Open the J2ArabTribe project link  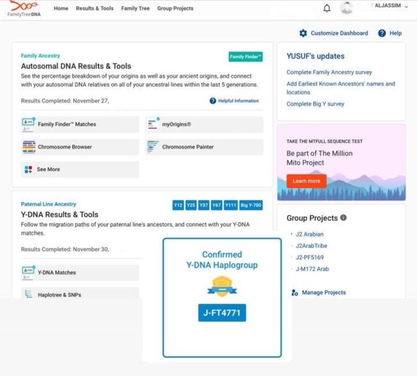pos(311,246)
